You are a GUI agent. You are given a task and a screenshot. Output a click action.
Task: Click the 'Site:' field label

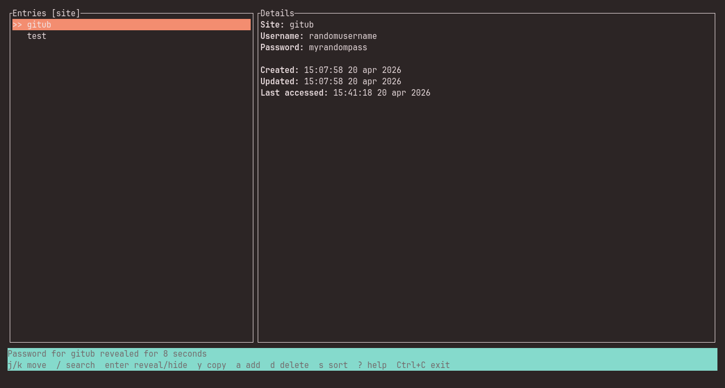272,25
